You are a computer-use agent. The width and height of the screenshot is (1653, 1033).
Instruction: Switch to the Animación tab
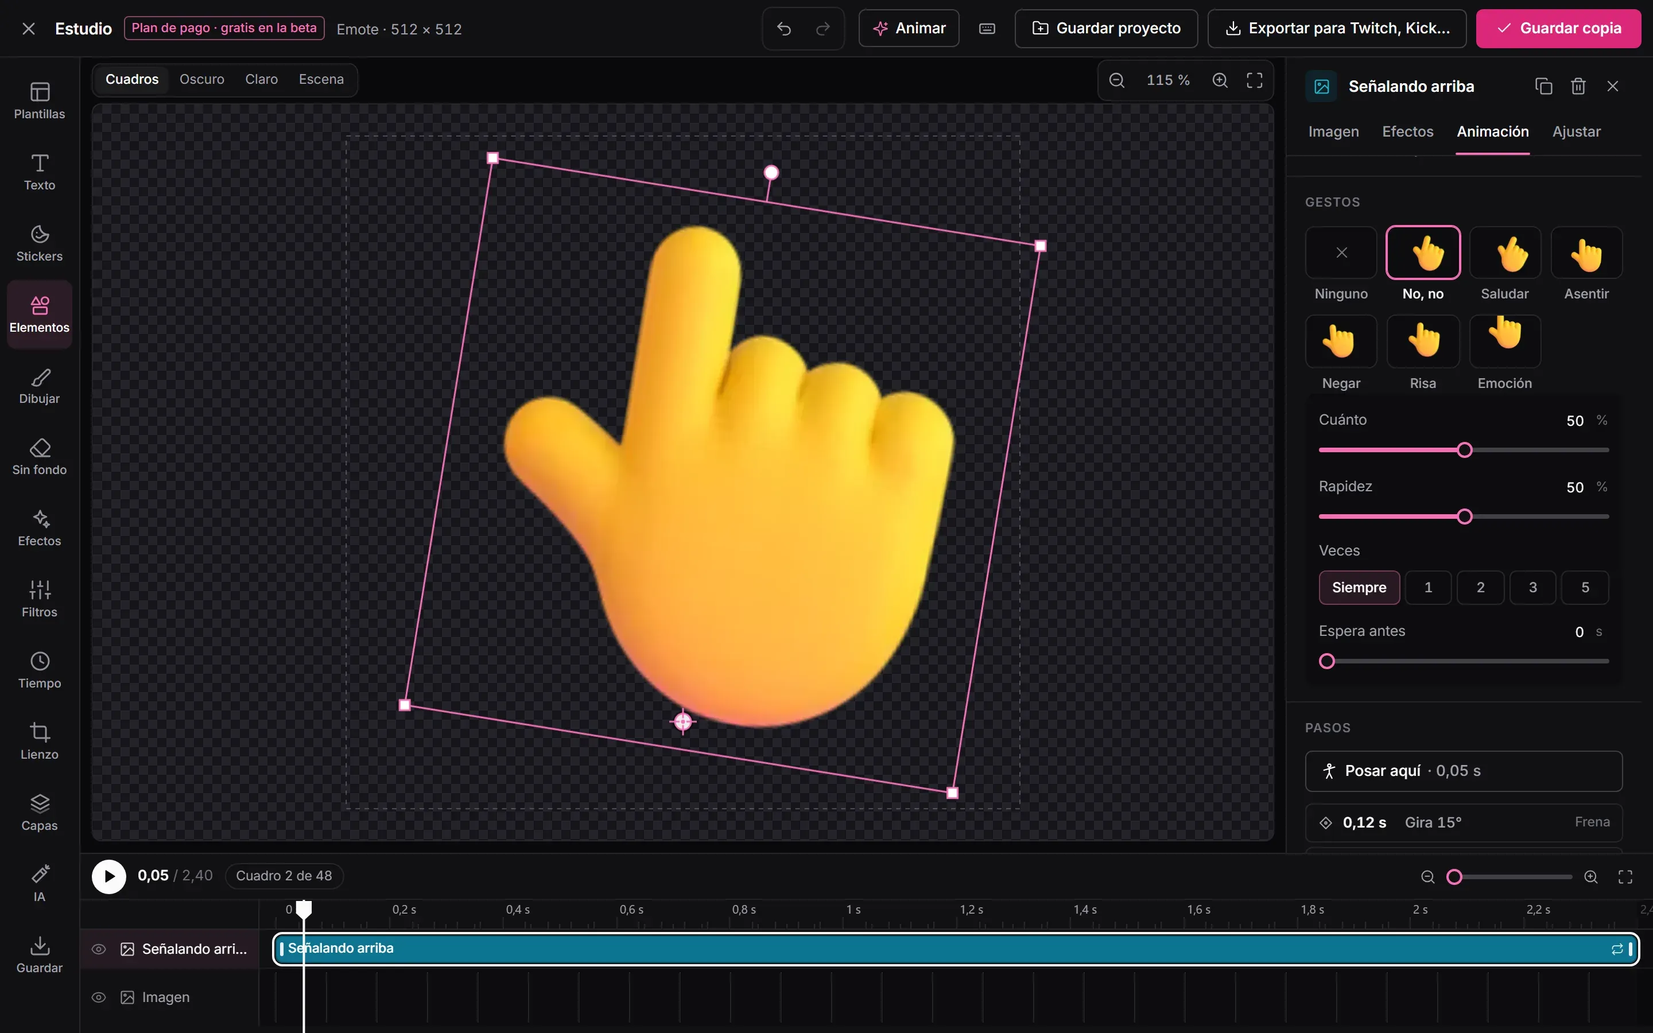[x=1492, y=132]
